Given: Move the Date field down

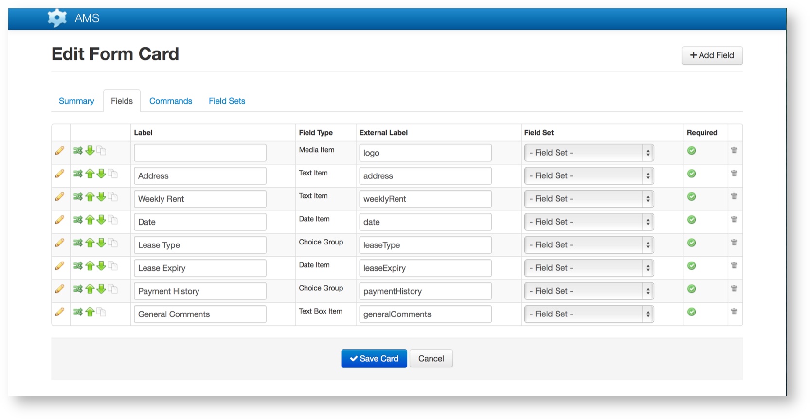Looking at the screenshot, I should pyautogui.click(x=101, y=220).
